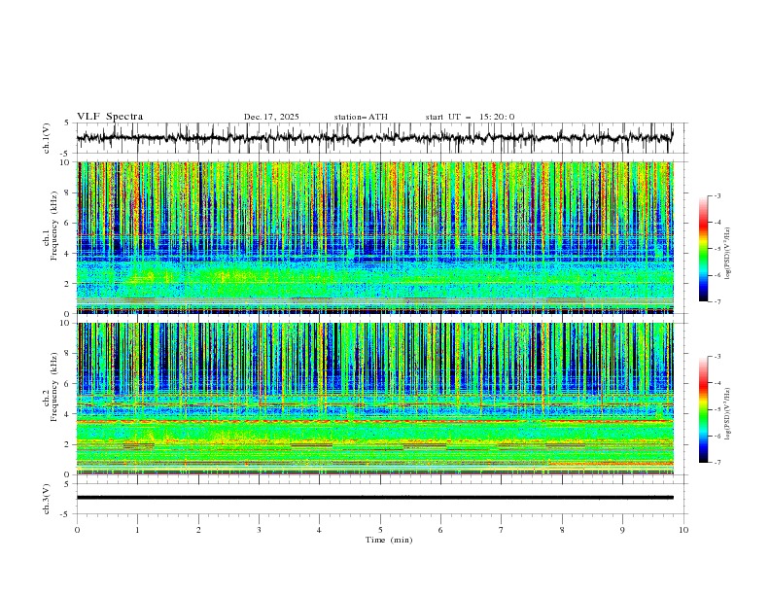Image resolution: width=770 pixels, height=595 pixels.
Task: Select the start UT 15:20:0 text
Action: coord(470,117)
